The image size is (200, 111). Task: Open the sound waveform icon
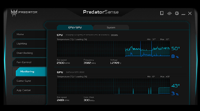(x=169, y=13)
